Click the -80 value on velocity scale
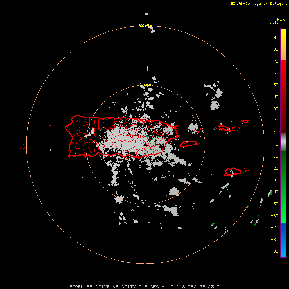This screenshot has width=289, height=289. pos(275,240)
